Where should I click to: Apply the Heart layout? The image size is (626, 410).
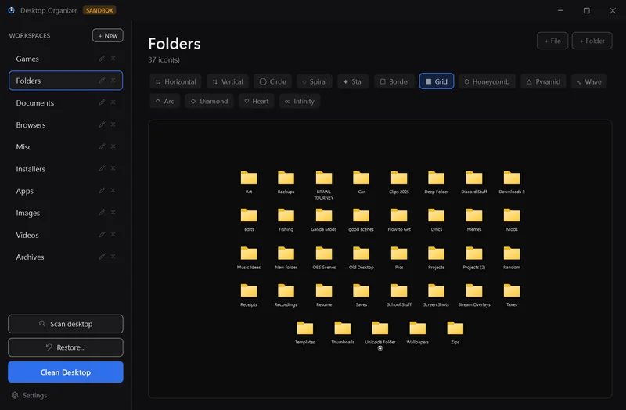pos(257,101)
